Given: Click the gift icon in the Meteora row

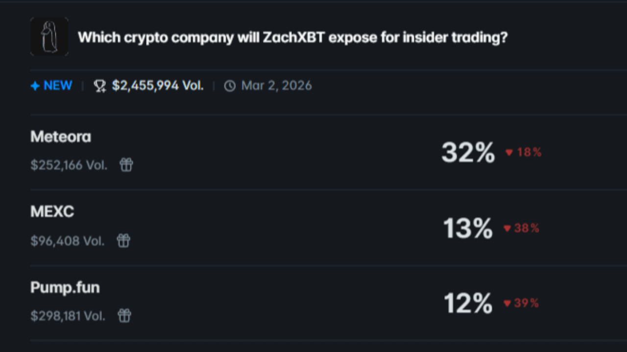Looking at the screenshot, I should point(126,165).
